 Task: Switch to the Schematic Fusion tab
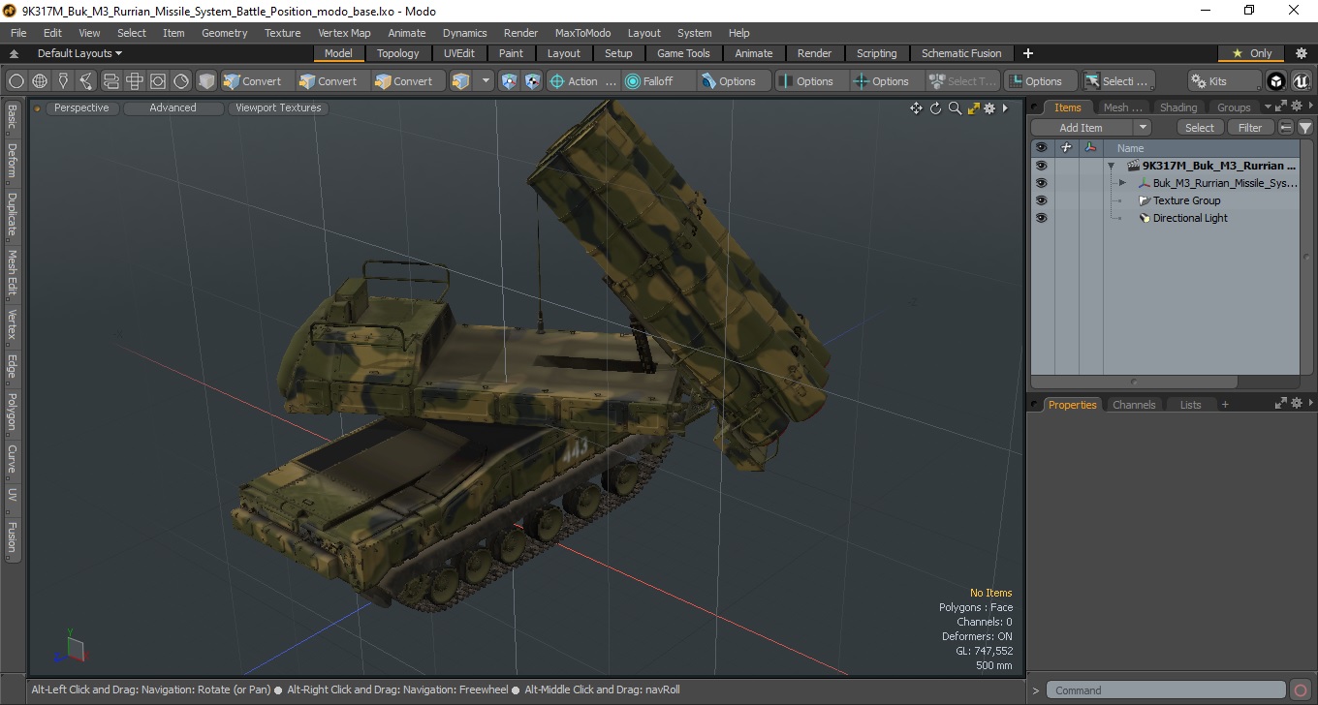(x=961, y=53)
